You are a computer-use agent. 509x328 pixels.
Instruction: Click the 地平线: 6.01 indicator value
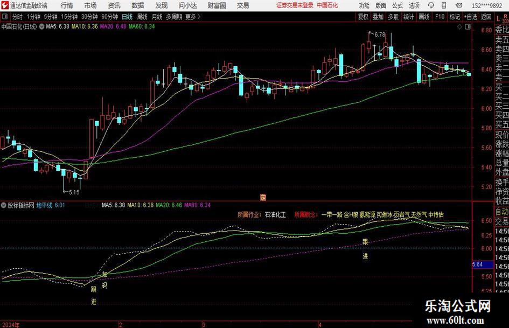tap(51, 205)
